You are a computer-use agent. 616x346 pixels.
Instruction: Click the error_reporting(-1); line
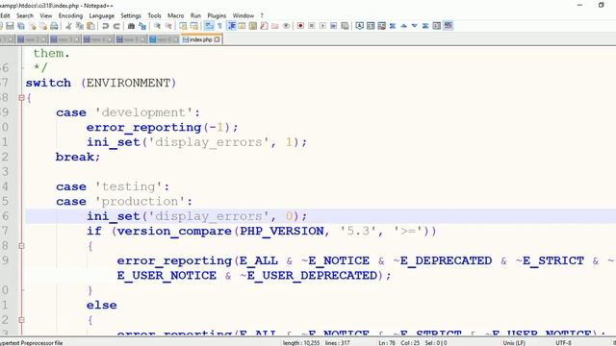click(x=163, y=128)
